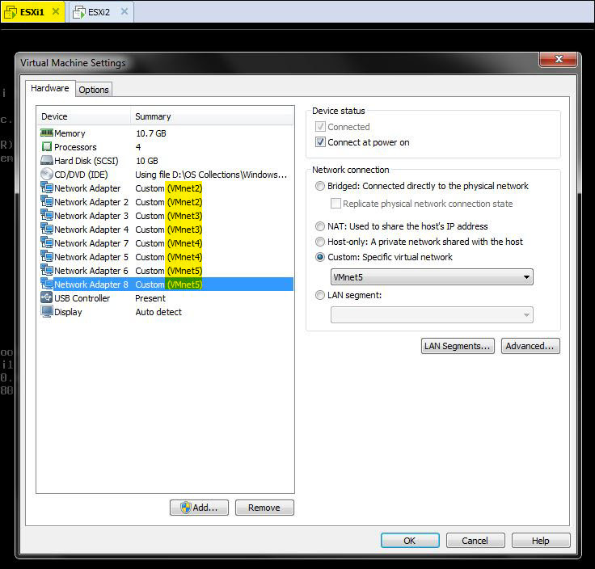
Task: Toggle the Connected checkbox
Action: 320,126
